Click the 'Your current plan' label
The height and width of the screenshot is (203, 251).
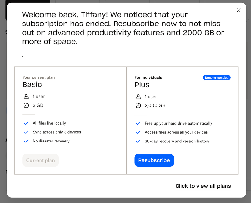tap(39, 77)
